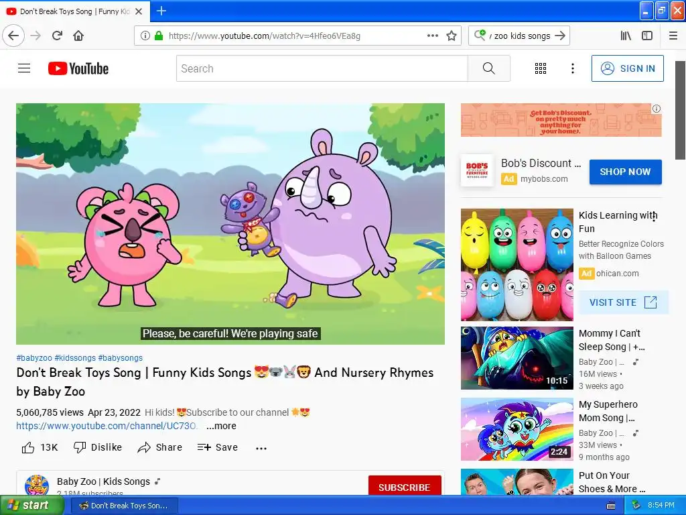This screenshot has height=515, width=686.
Task: Close the Don't Break Toys Song tab
Action: [139, 11]
